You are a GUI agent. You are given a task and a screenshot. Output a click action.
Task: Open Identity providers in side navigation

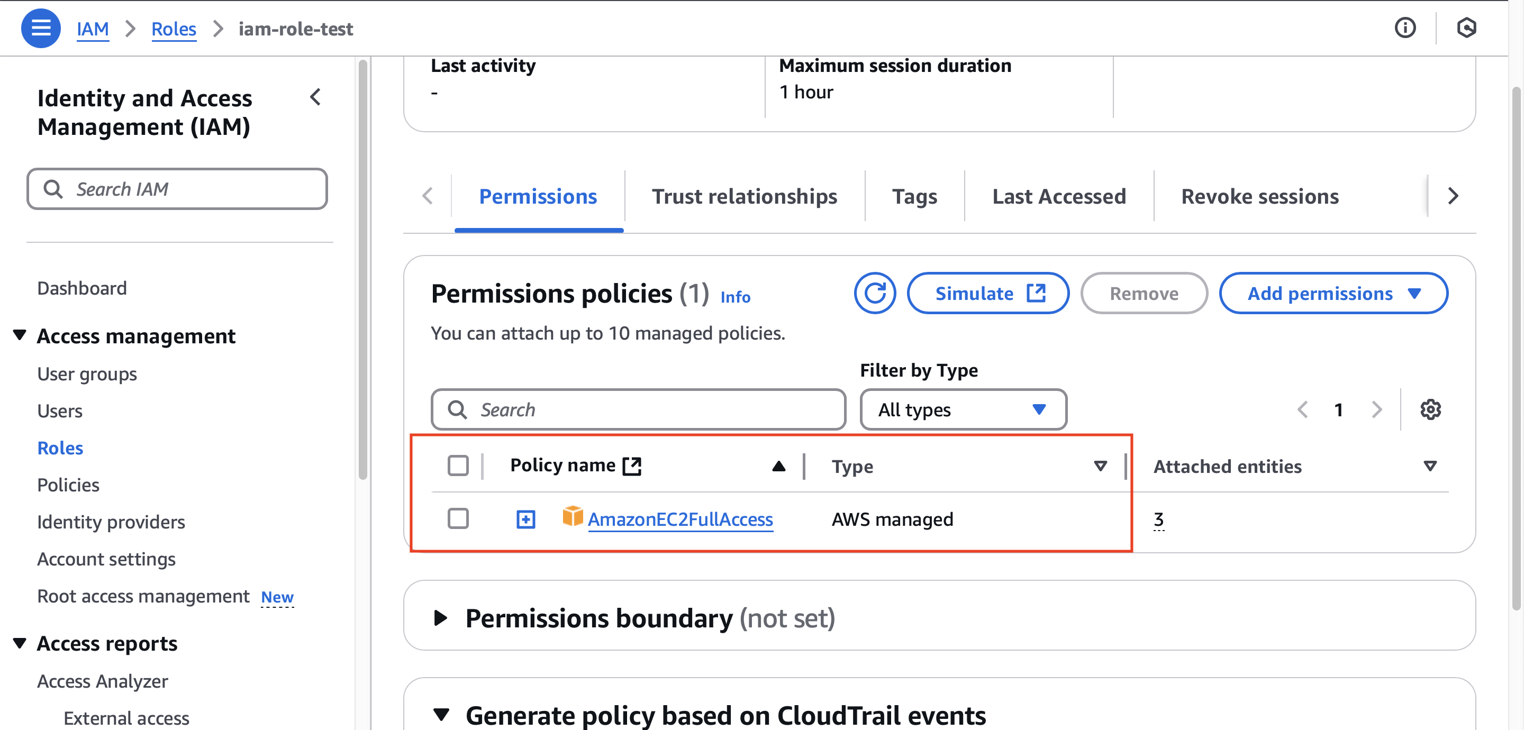(x=111, y=522)
